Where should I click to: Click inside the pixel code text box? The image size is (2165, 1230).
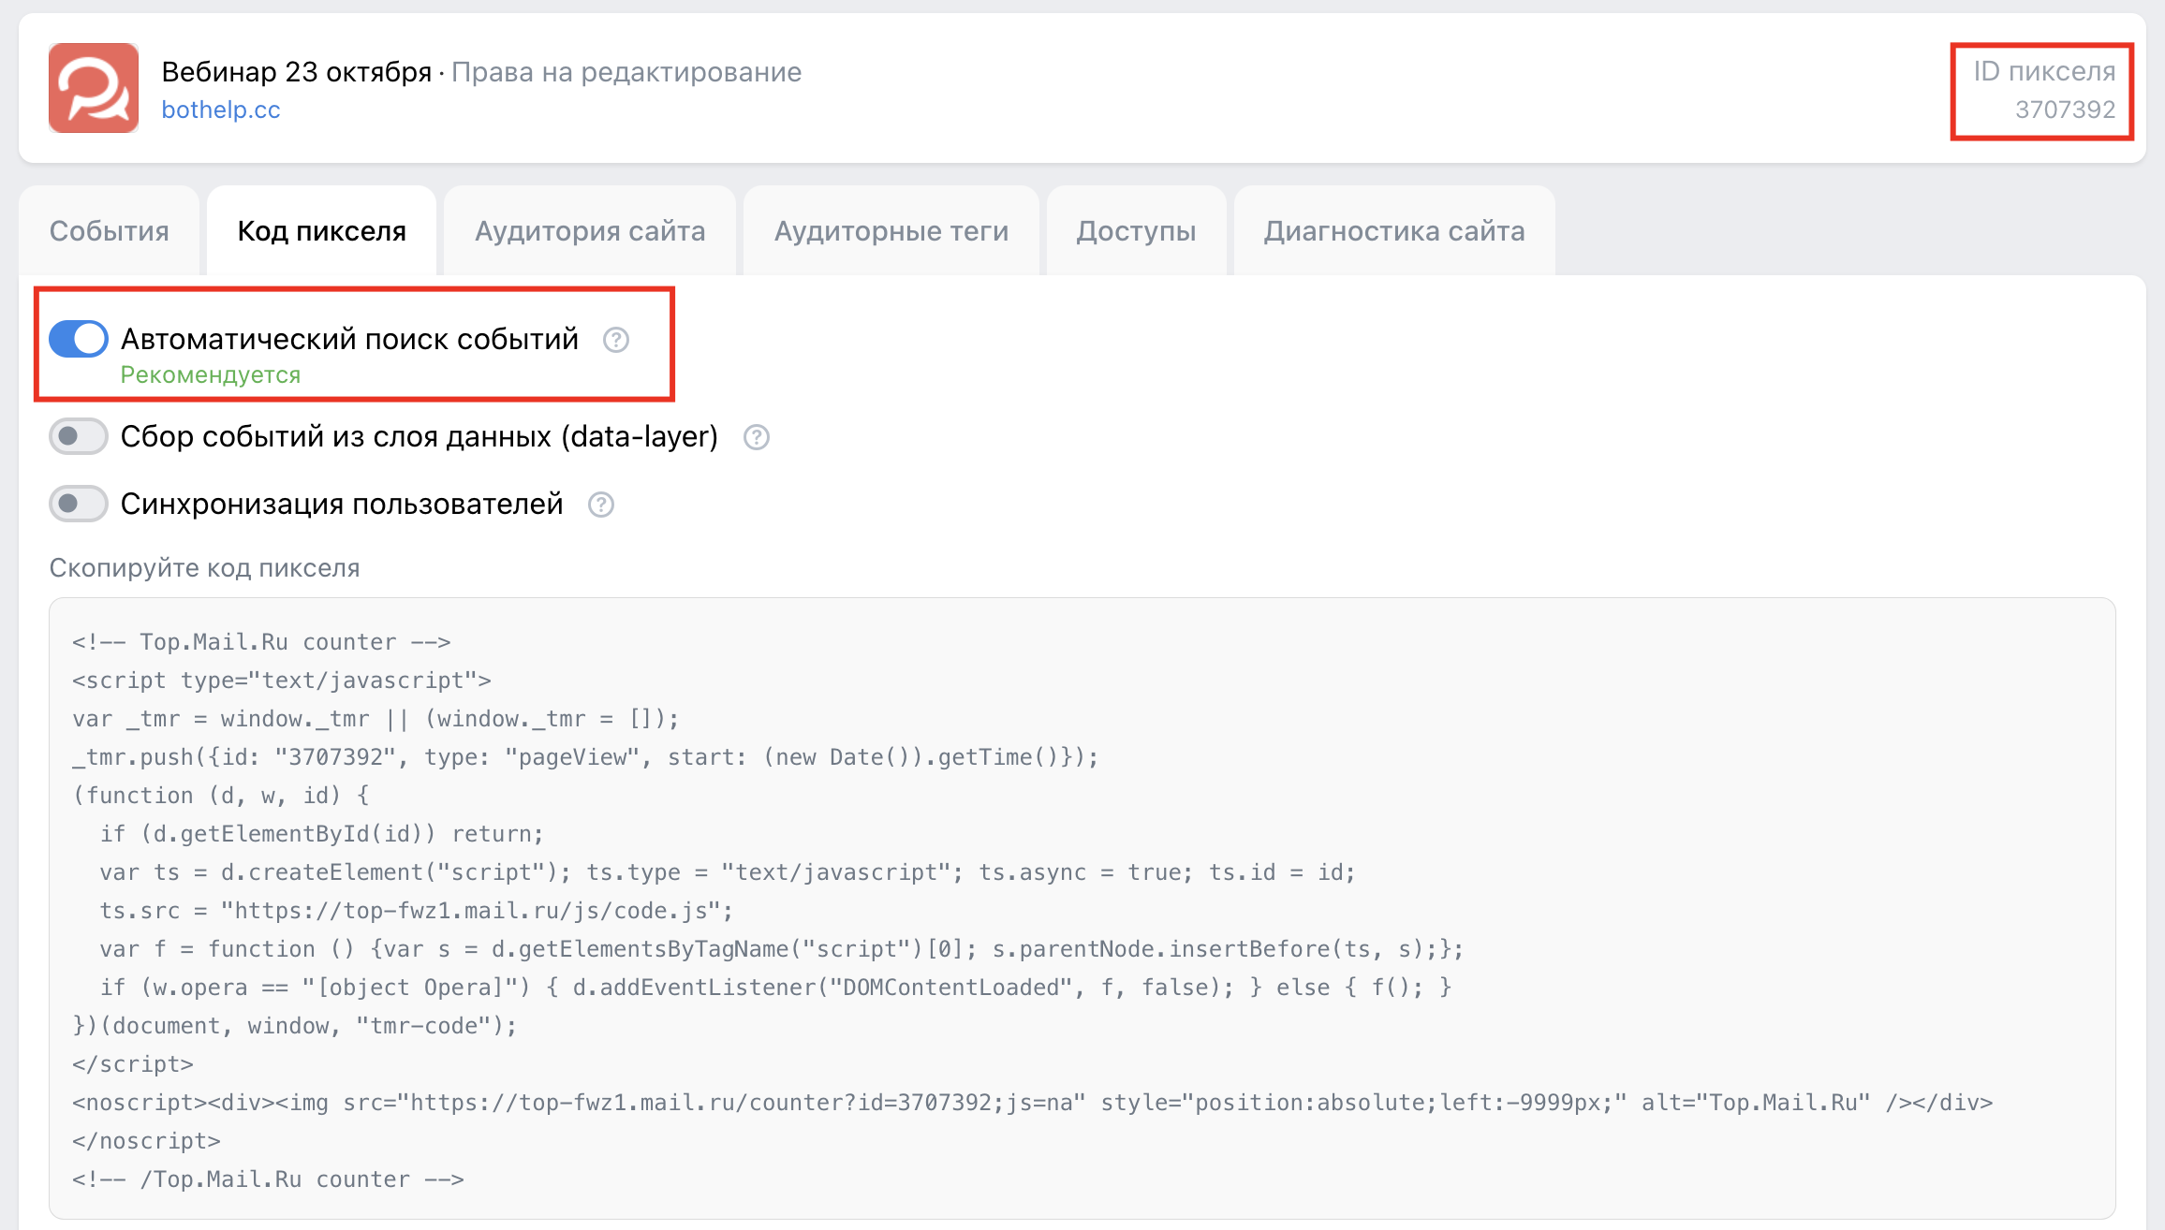click(1082, 908)
